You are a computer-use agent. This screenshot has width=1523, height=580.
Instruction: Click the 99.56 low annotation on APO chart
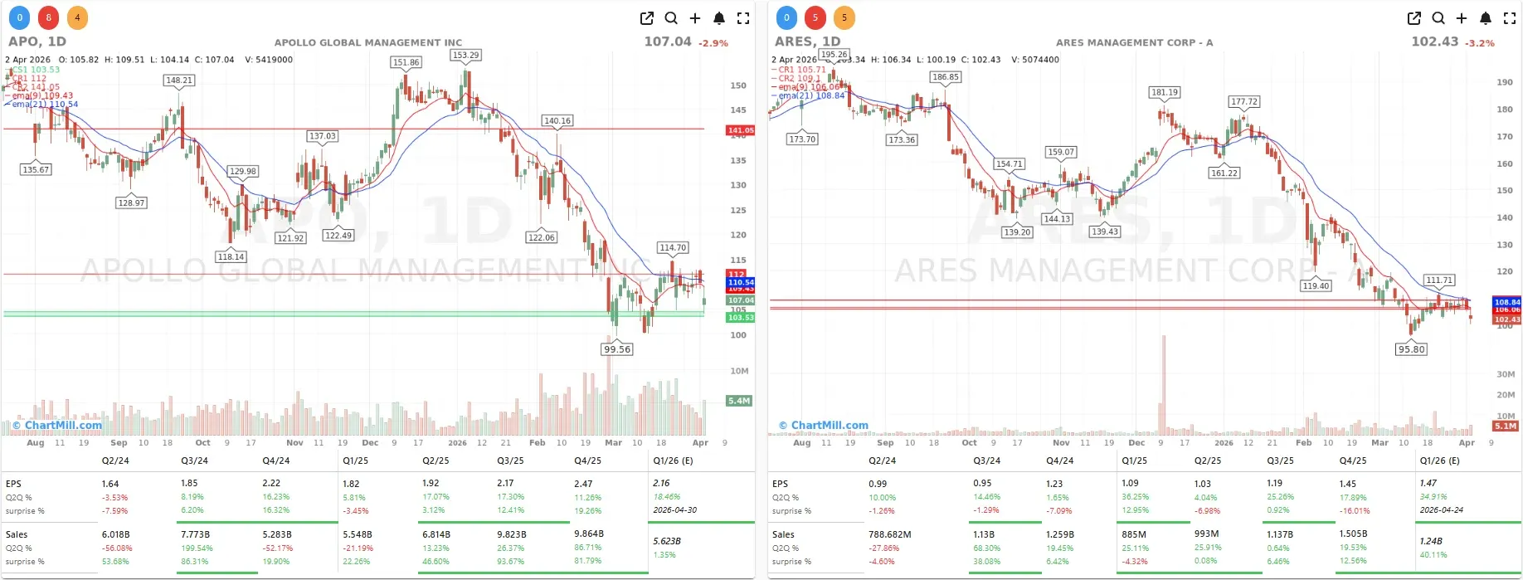(x=617, y=349)
